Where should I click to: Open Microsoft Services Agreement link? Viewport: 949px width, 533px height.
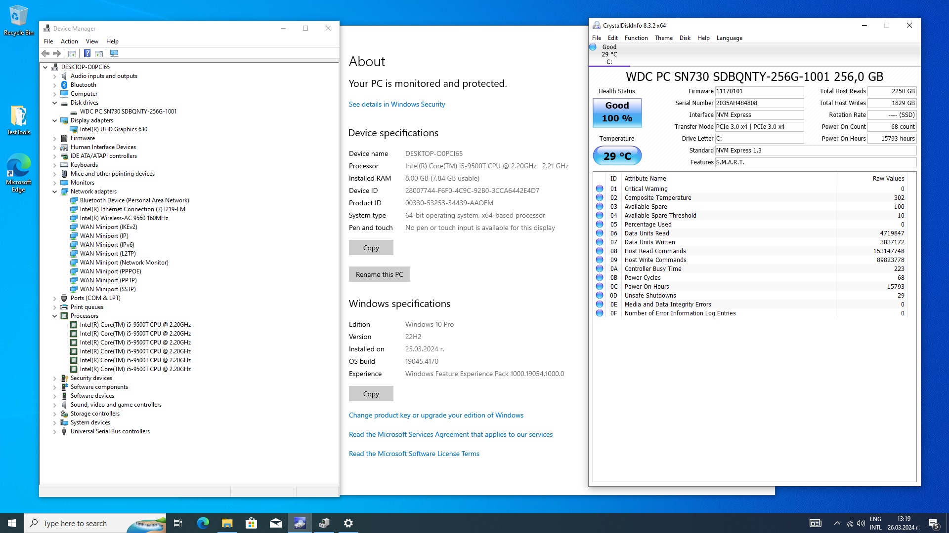[451, 434]
